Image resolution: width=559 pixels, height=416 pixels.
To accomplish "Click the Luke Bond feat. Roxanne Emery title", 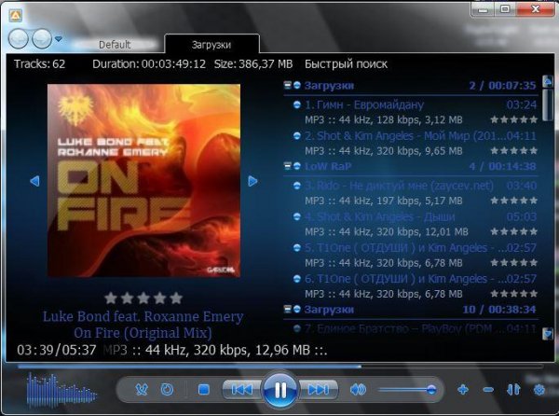I will click(x=143, y=316).
